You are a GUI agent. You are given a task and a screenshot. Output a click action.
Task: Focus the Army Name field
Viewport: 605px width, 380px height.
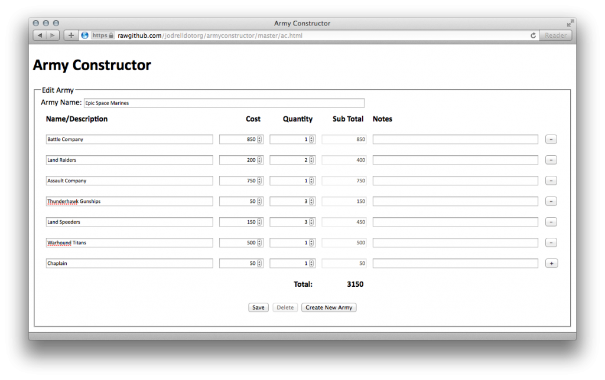tap(224, 103)
